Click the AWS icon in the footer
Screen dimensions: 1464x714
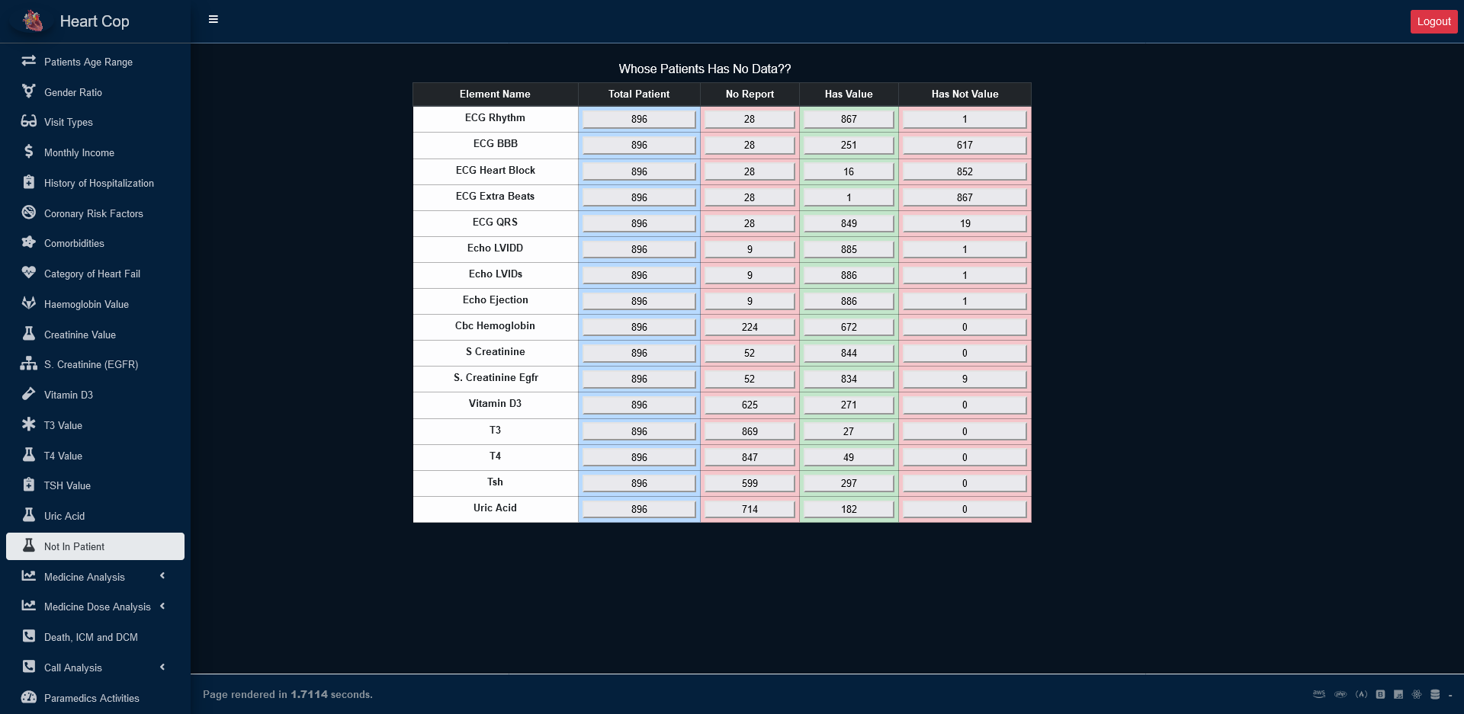point(1319,694)
